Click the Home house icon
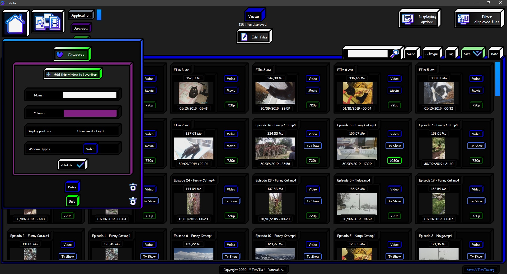This screenshot has height=274, width=507. (x=15, y=23)
